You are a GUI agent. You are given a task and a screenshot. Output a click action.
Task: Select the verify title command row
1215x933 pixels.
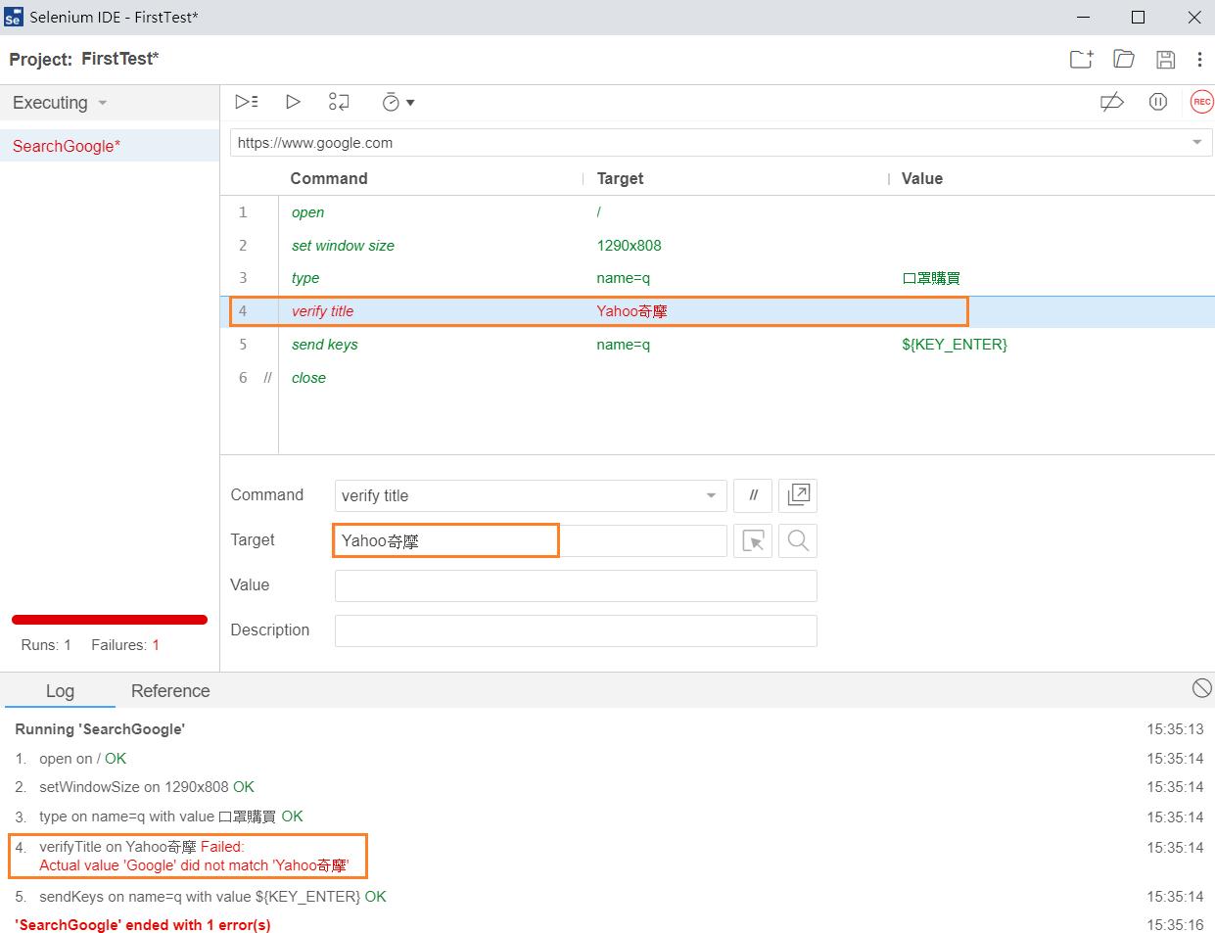718,311
